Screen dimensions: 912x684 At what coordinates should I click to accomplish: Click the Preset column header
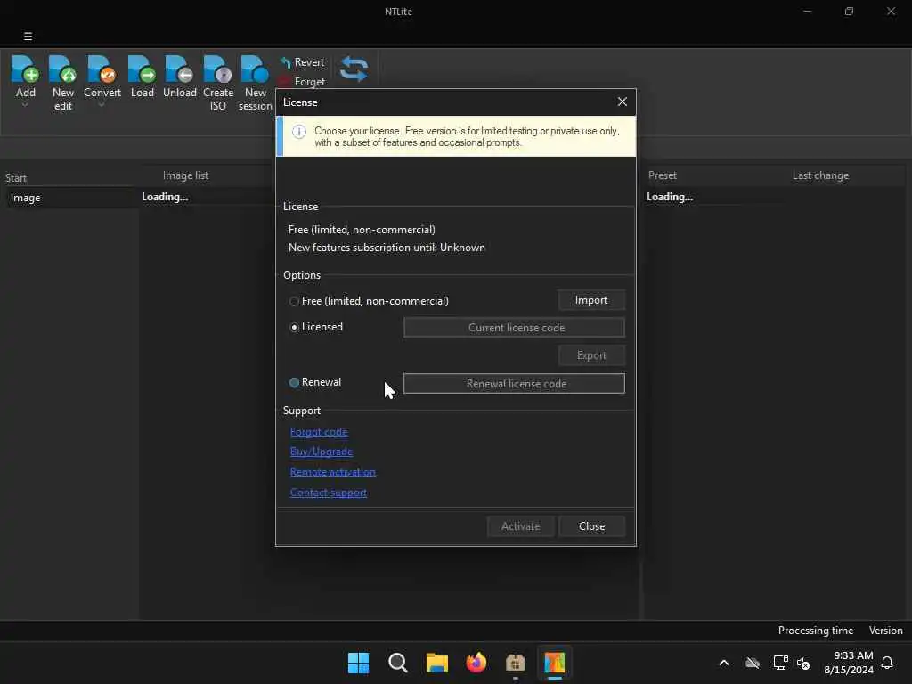tap(663, 175)
